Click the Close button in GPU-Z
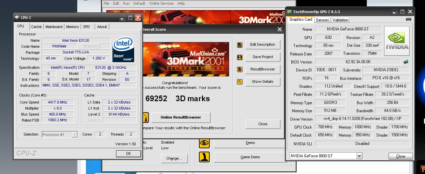 point(401,156)
